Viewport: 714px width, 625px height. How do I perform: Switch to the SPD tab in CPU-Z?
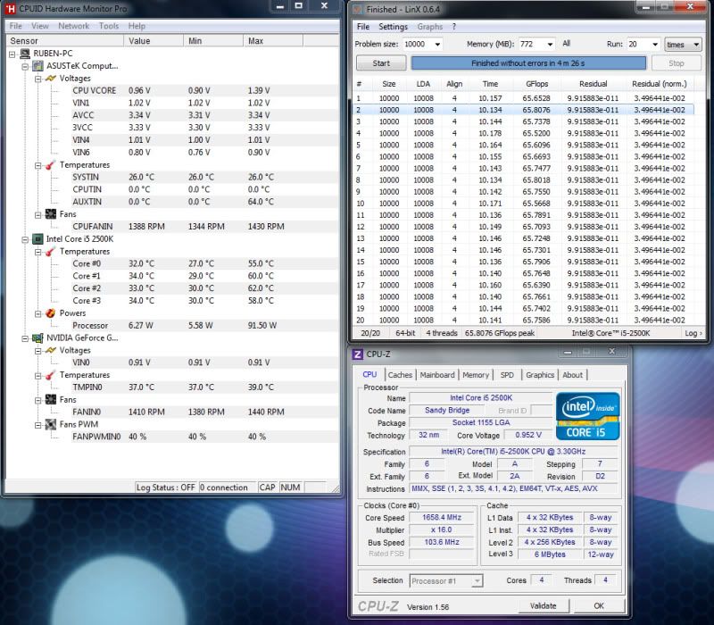pyautogui.click(x=507, y=375)
